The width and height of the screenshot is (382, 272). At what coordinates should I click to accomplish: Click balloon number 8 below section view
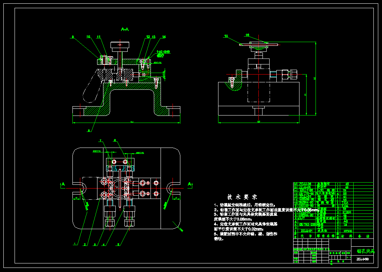pos(89,130)
